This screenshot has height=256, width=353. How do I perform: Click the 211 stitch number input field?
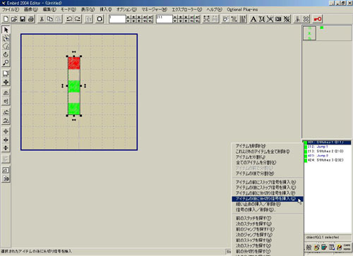pyautogui.click(x=164, y=19)
